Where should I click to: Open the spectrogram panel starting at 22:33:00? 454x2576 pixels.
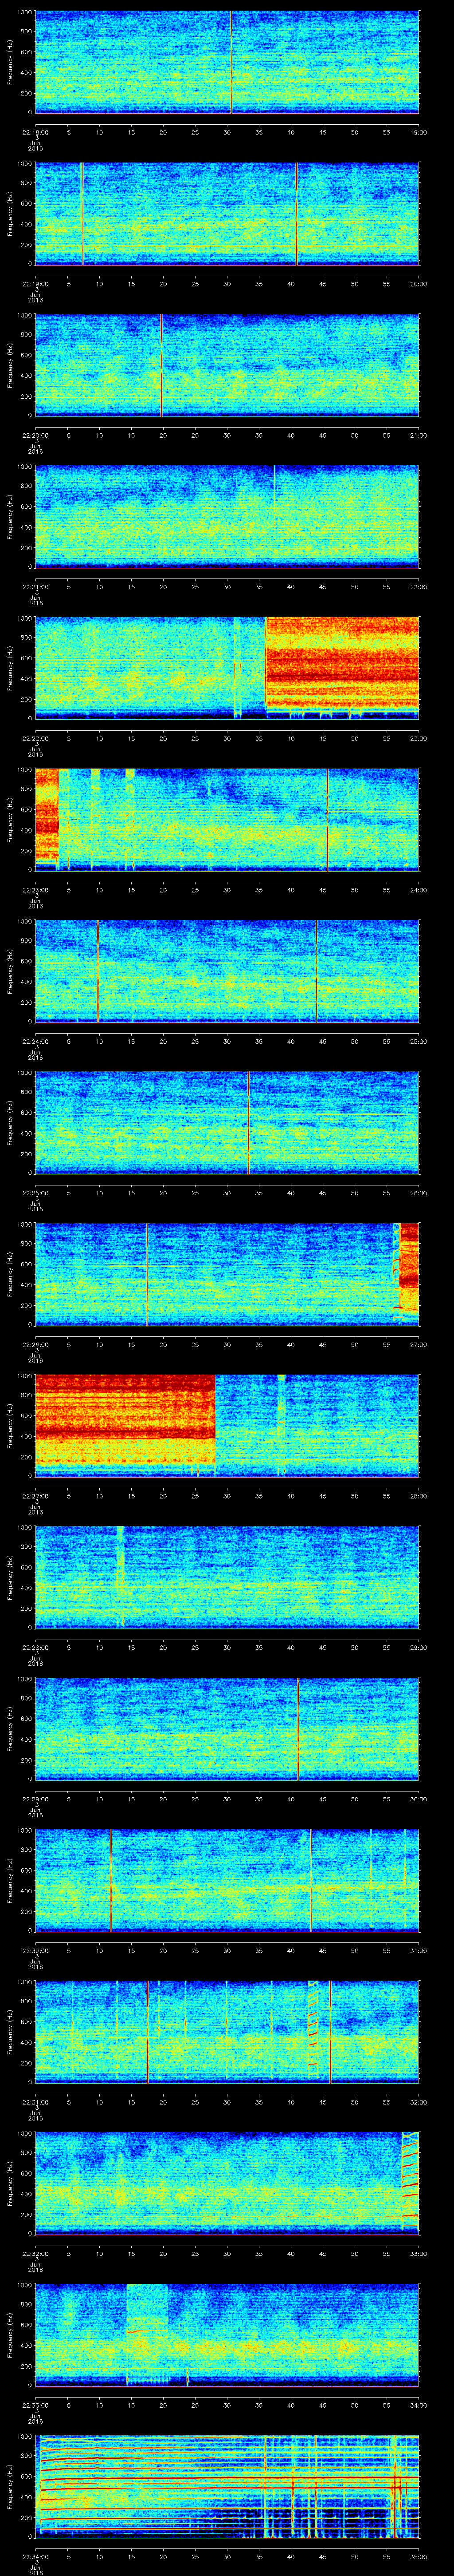[x=227, y=2335]
